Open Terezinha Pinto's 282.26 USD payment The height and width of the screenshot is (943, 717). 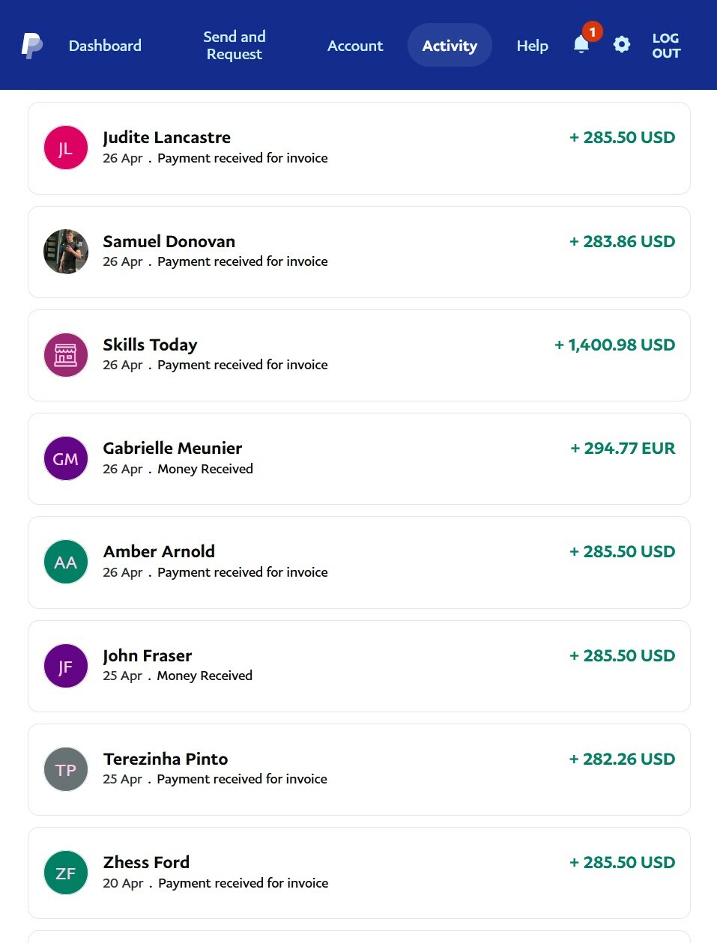(x=359, y=769)
